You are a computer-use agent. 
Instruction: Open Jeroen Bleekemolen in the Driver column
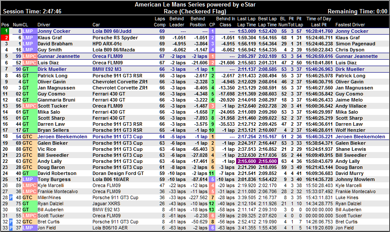pyautogui.click(x=61, y=137)
